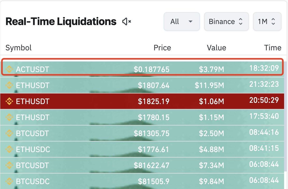Click the Binance icon beside ACTUSDT
The width and height of the screenshot is (288, 189).
click(x=9, y=69)
